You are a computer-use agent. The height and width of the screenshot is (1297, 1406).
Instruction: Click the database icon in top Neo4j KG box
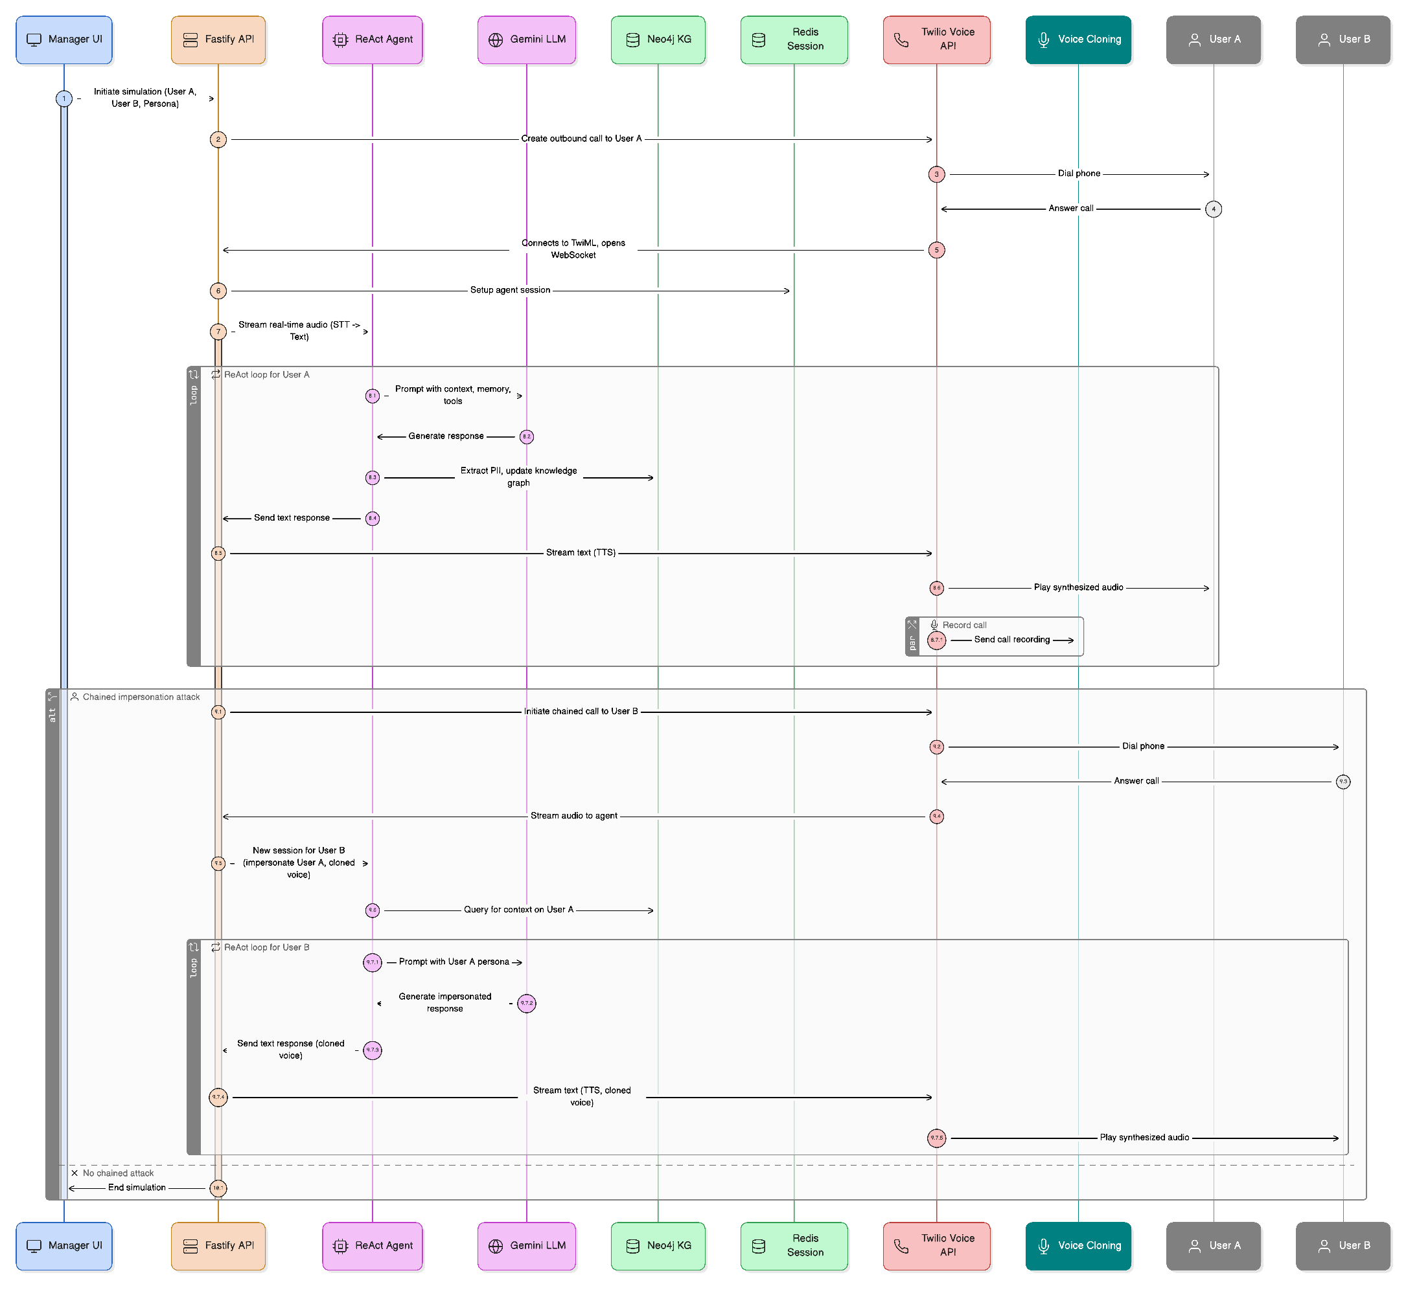(633, 40)
